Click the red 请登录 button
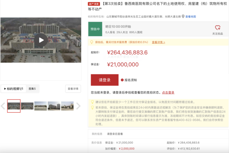 (105, 80)
